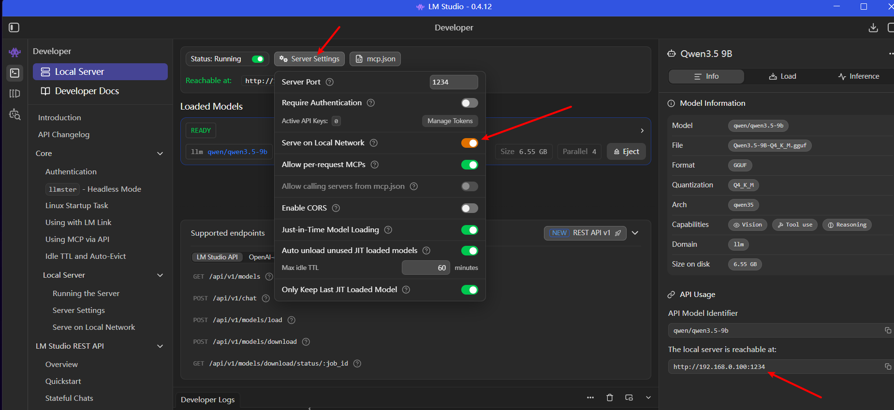Select the LM Studio API endpoints tab
The image size is (894, 410).
(x=217, y=257)
